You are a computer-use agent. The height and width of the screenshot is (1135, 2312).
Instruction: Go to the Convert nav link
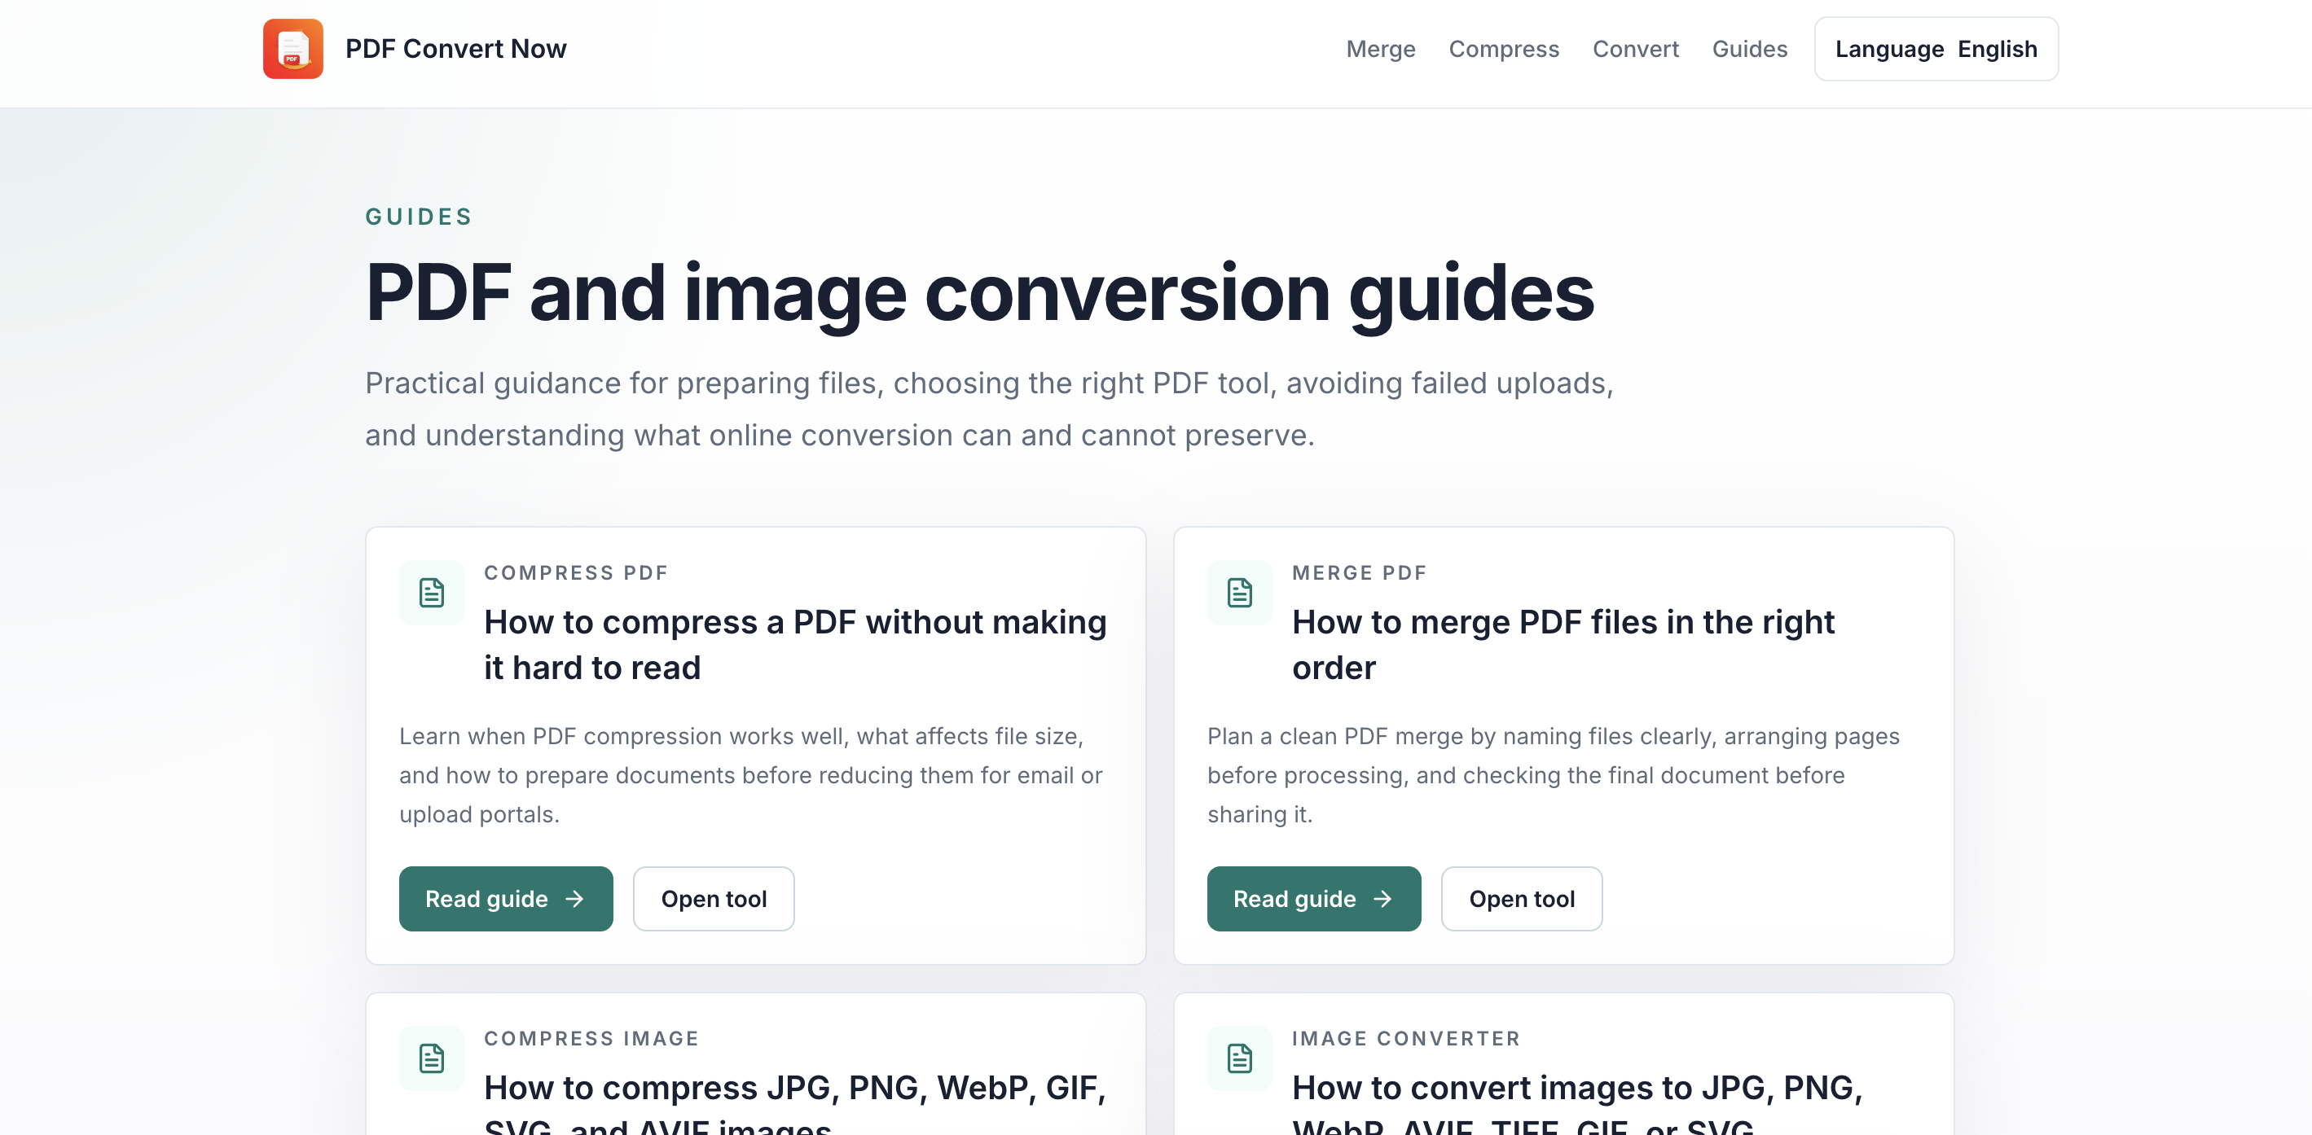[1635, 49]
